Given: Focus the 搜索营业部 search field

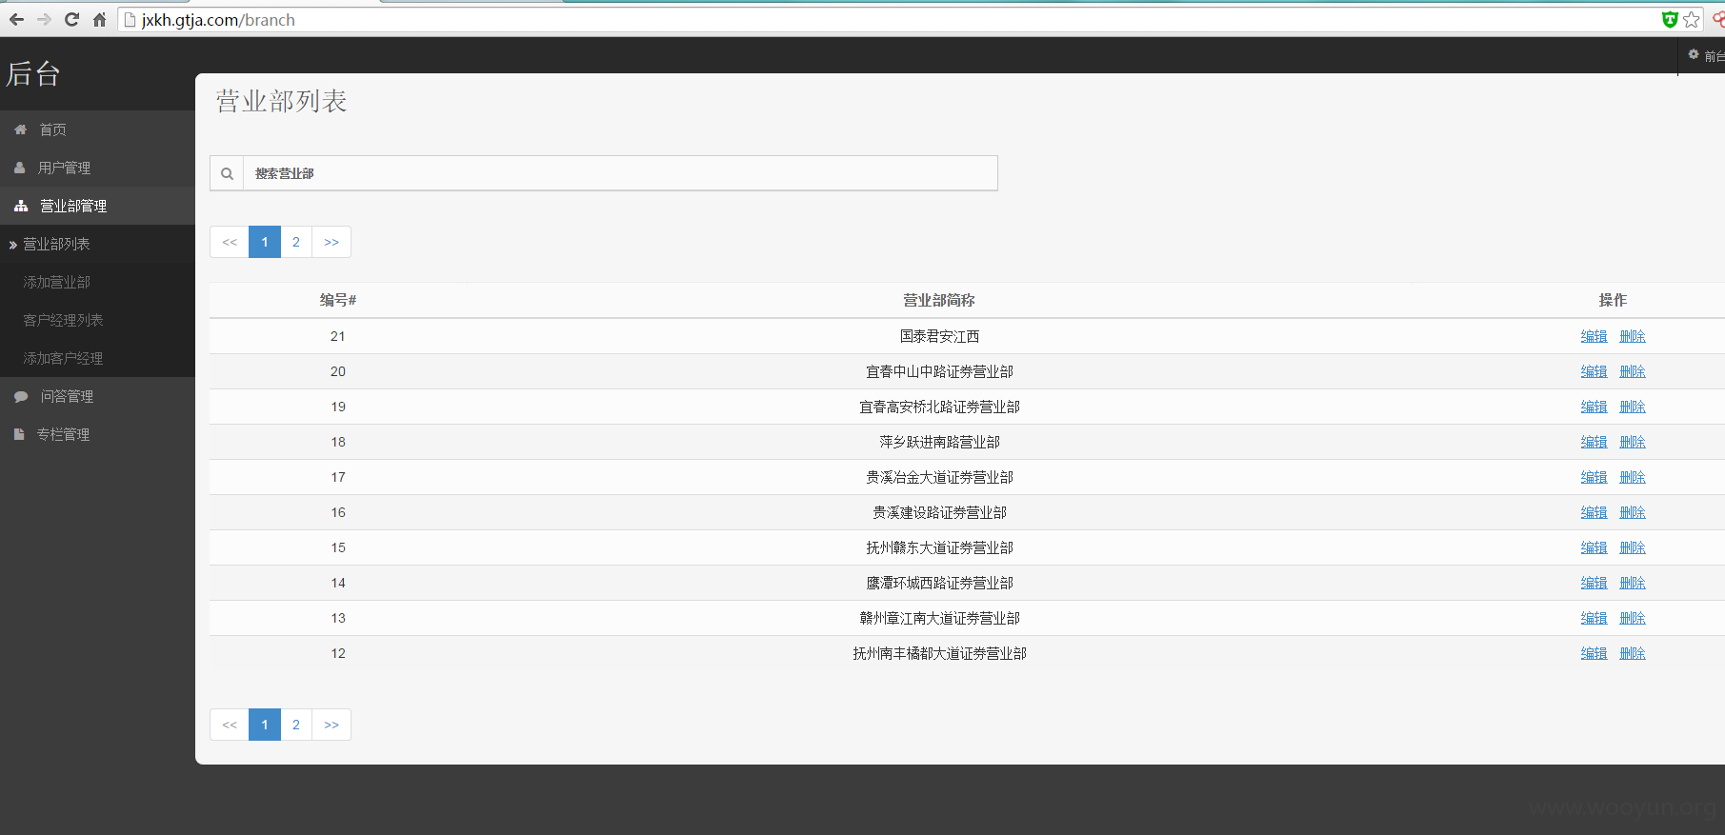Looking at the screenshot, I should [620, 173].
